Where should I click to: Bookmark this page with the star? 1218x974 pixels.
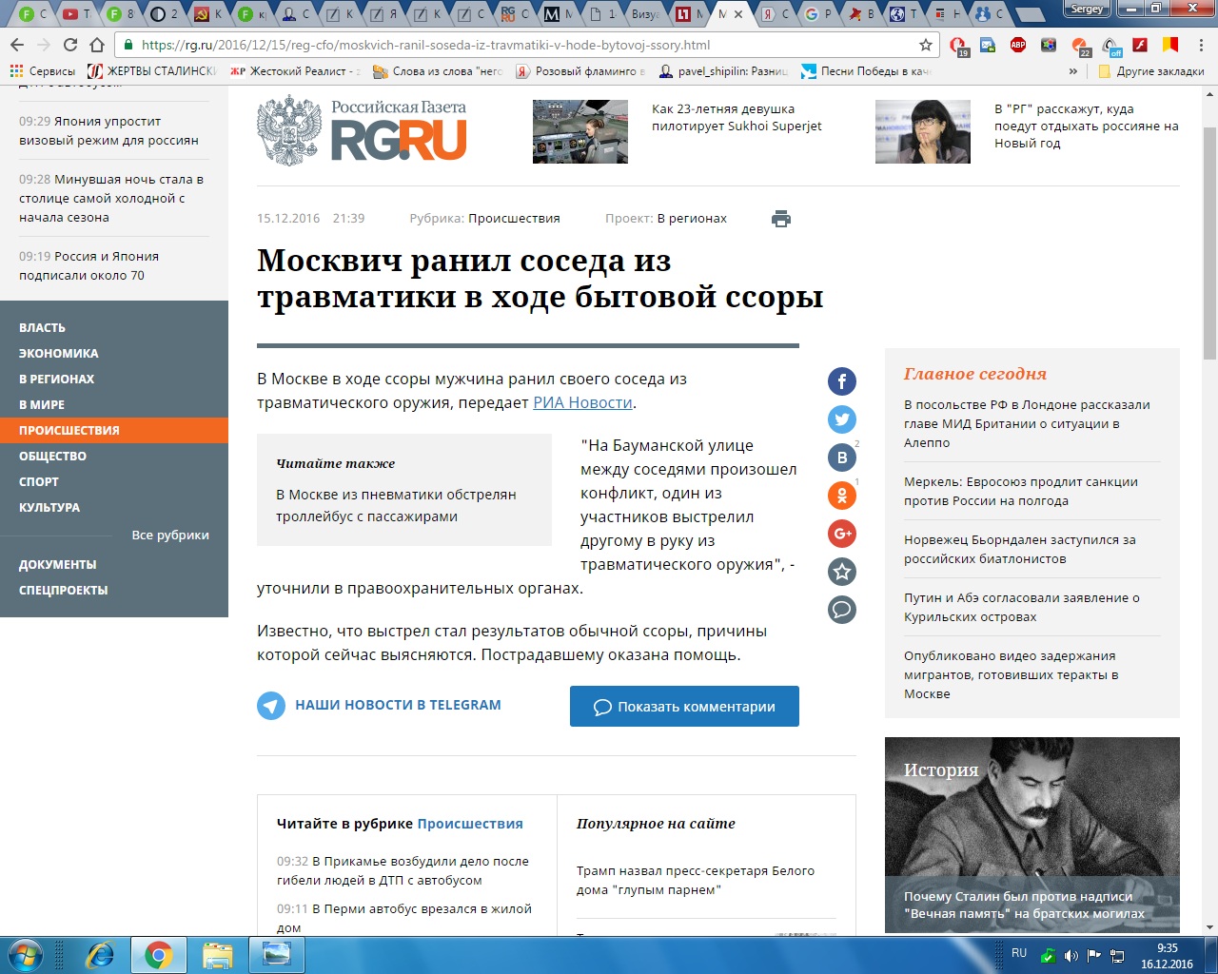[925, 45]
